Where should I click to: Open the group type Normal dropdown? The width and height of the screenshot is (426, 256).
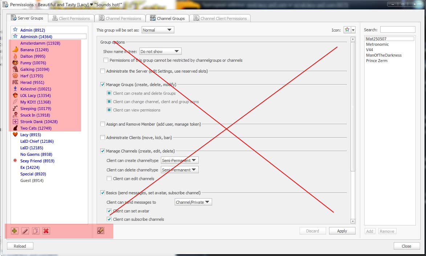tap(158, 30)
